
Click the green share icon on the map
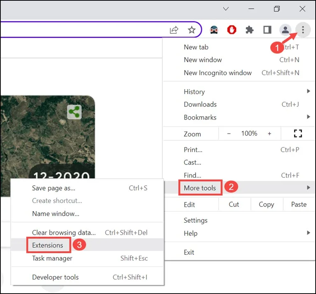point(74,112)
